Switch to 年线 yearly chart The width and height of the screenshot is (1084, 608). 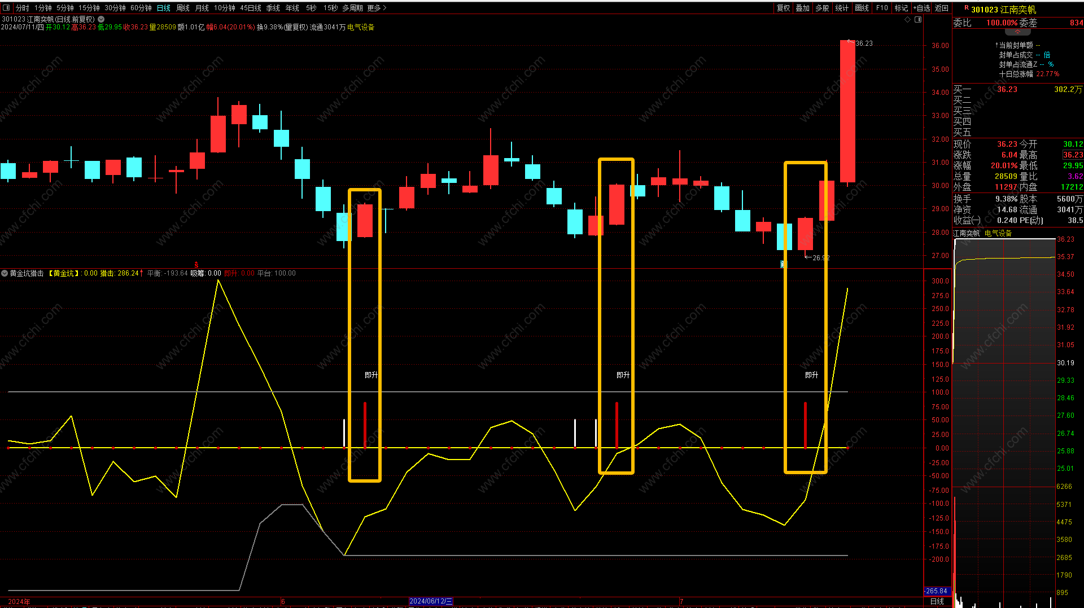(292, 8)
